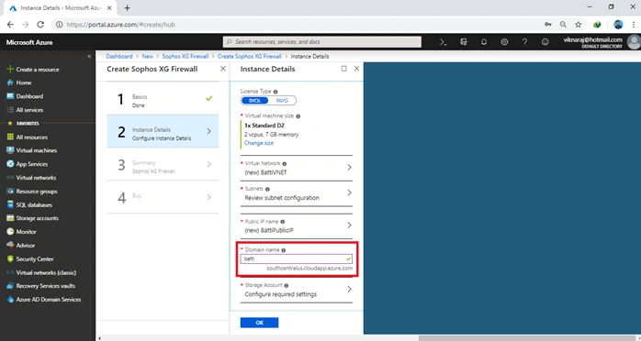The width and height of the screenshot is (641, 341).
Task: Open step 2 Instance Details
Action: coord(163,131)
